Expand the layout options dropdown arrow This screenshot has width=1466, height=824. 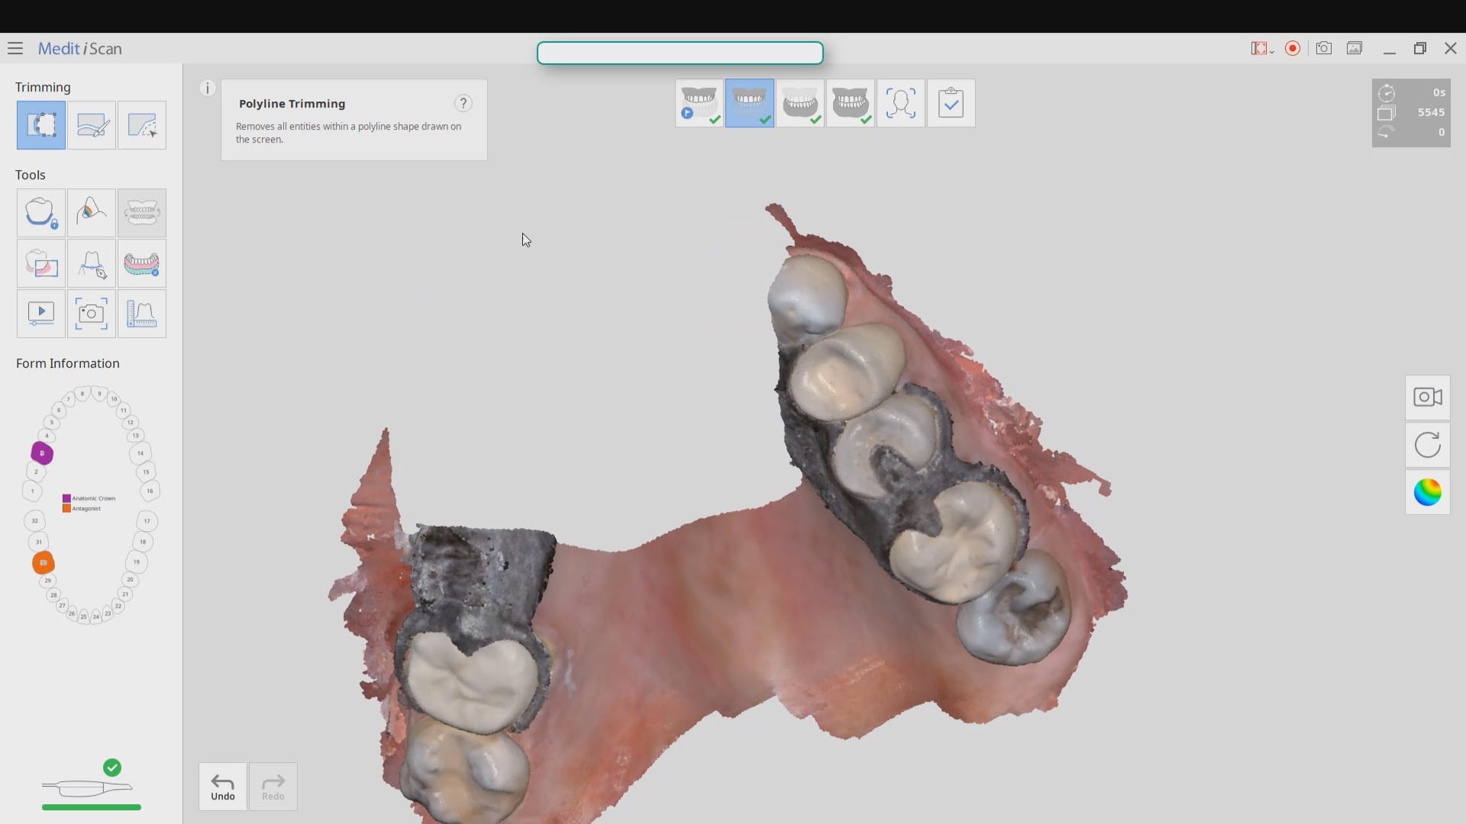point(1271,51)
